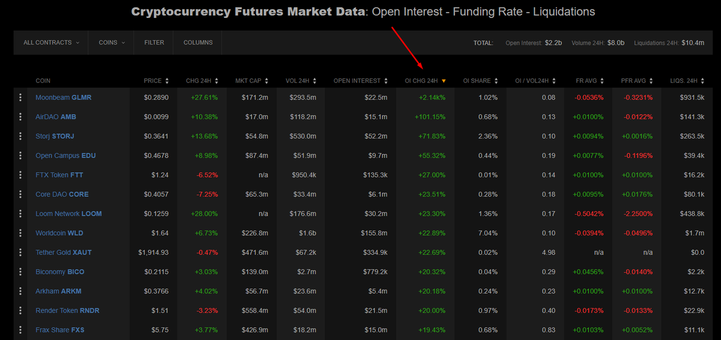Click Worldcoin OI share 7.04% cell
Screen dimensions: 721x340
488,233
